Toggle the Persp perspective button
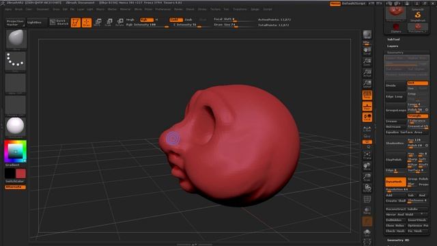The height and width of the screenshot is (246, 437). point(367,95)
